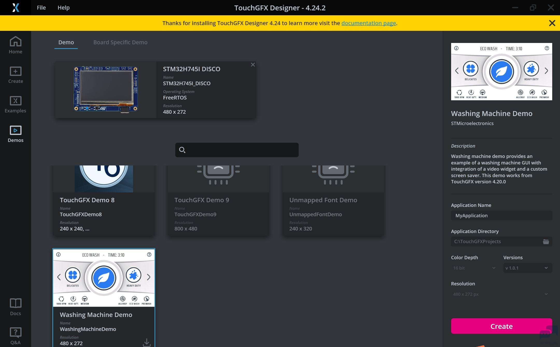Click the download icon on Washing Machine Demo
The width and height of the screenshot is (560, 347).
(146, 342)
